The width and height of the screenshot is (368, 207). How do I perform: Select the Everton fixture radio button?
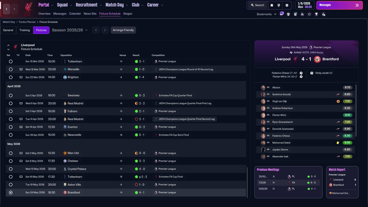11,127
